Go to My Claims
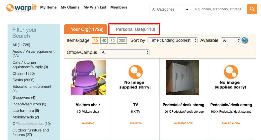Screen dimensions: 261x140 70,7
